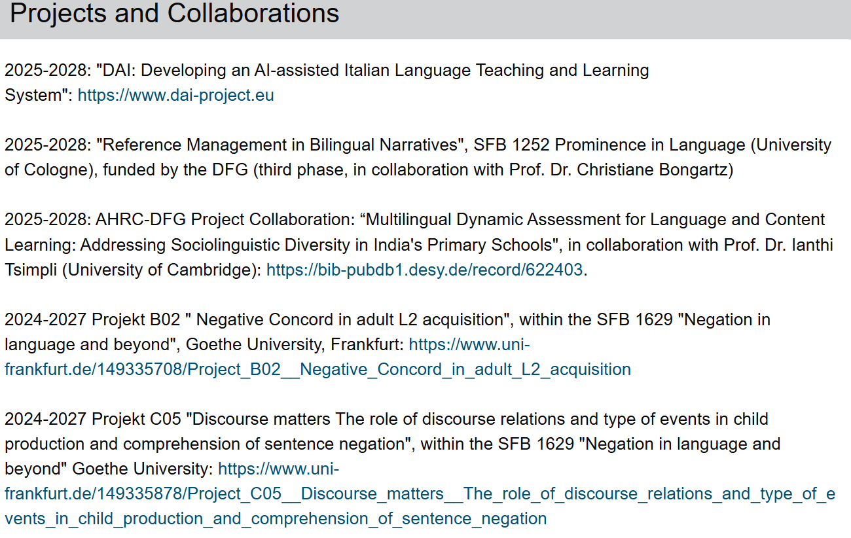Open the bib-pubdb1.desy.de record link

pos(424,270)
